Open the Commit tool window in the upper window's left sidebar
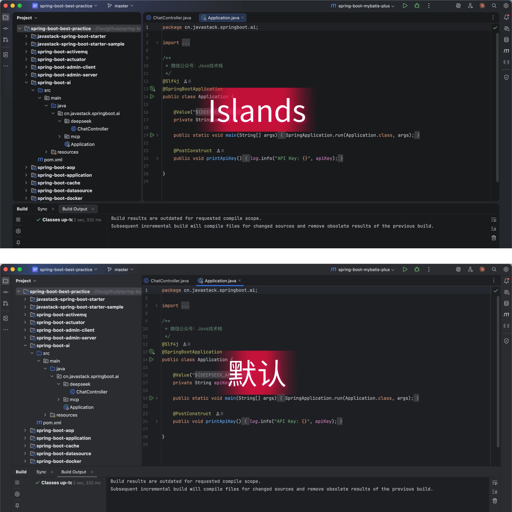Image resolution: width=512 pixels, height=512 pixels. coord(6,28)
